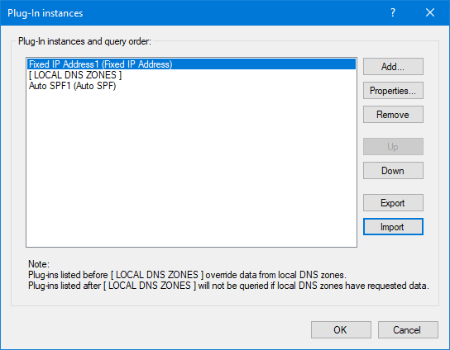Select Fixed IP Address1 in the list
Viewport: 450px width, 350px height.
191,64
